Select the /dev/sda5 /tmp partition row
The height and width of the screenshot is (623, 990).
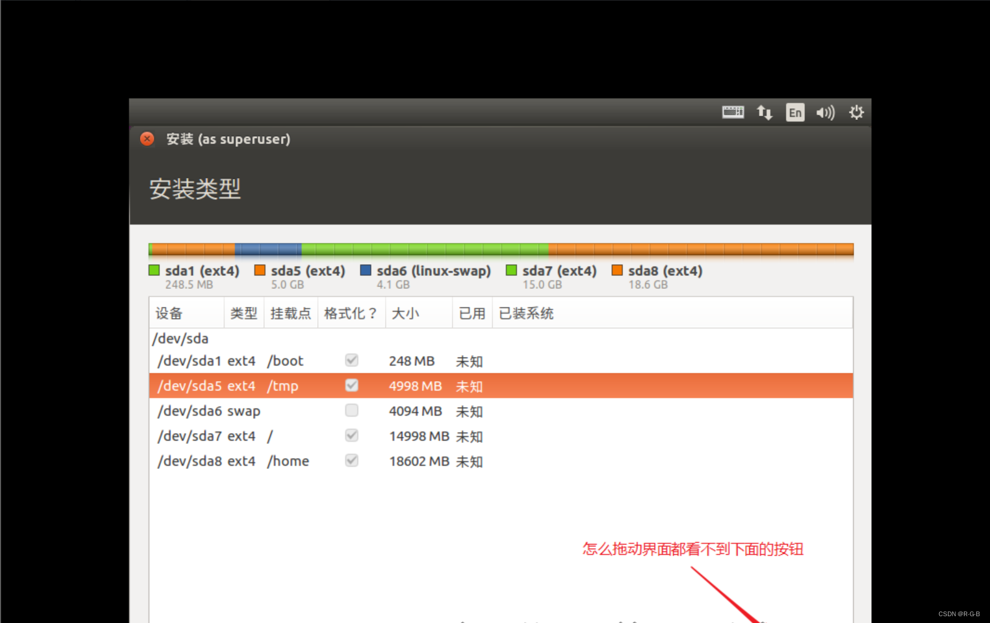point(501,385)
